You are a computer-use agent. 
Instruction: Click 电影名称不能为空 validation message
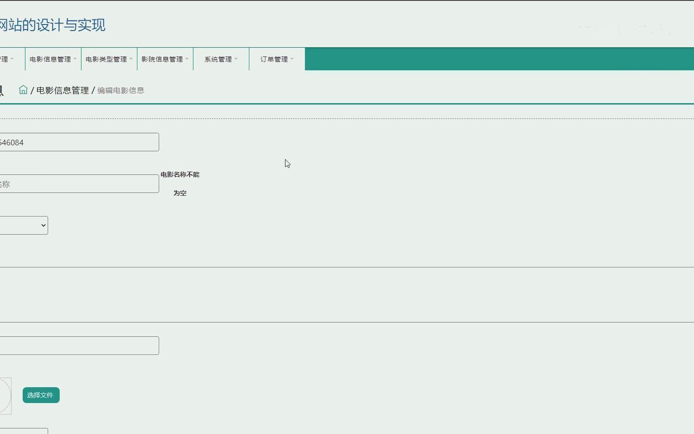[180, 184]
